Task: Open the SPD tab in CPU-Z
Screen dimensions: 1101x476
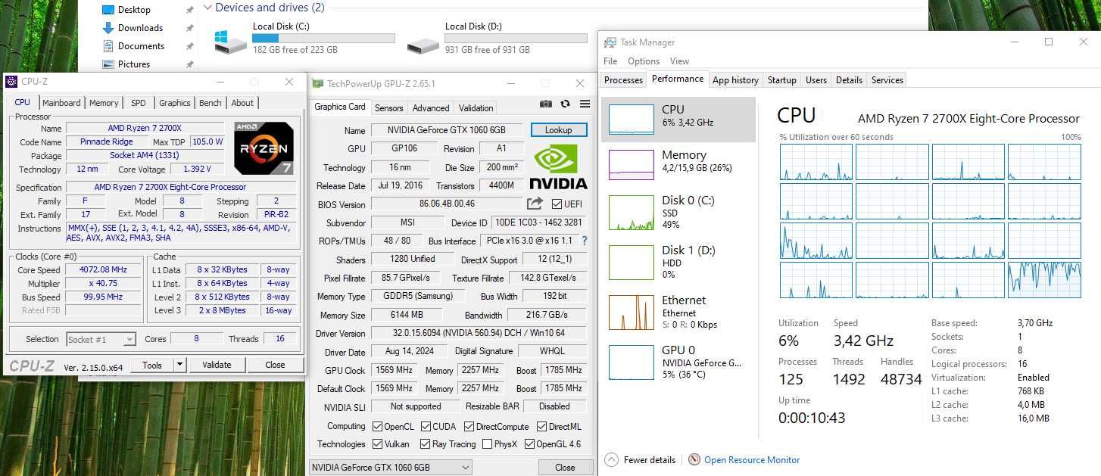Action: [x=139, y=103]
